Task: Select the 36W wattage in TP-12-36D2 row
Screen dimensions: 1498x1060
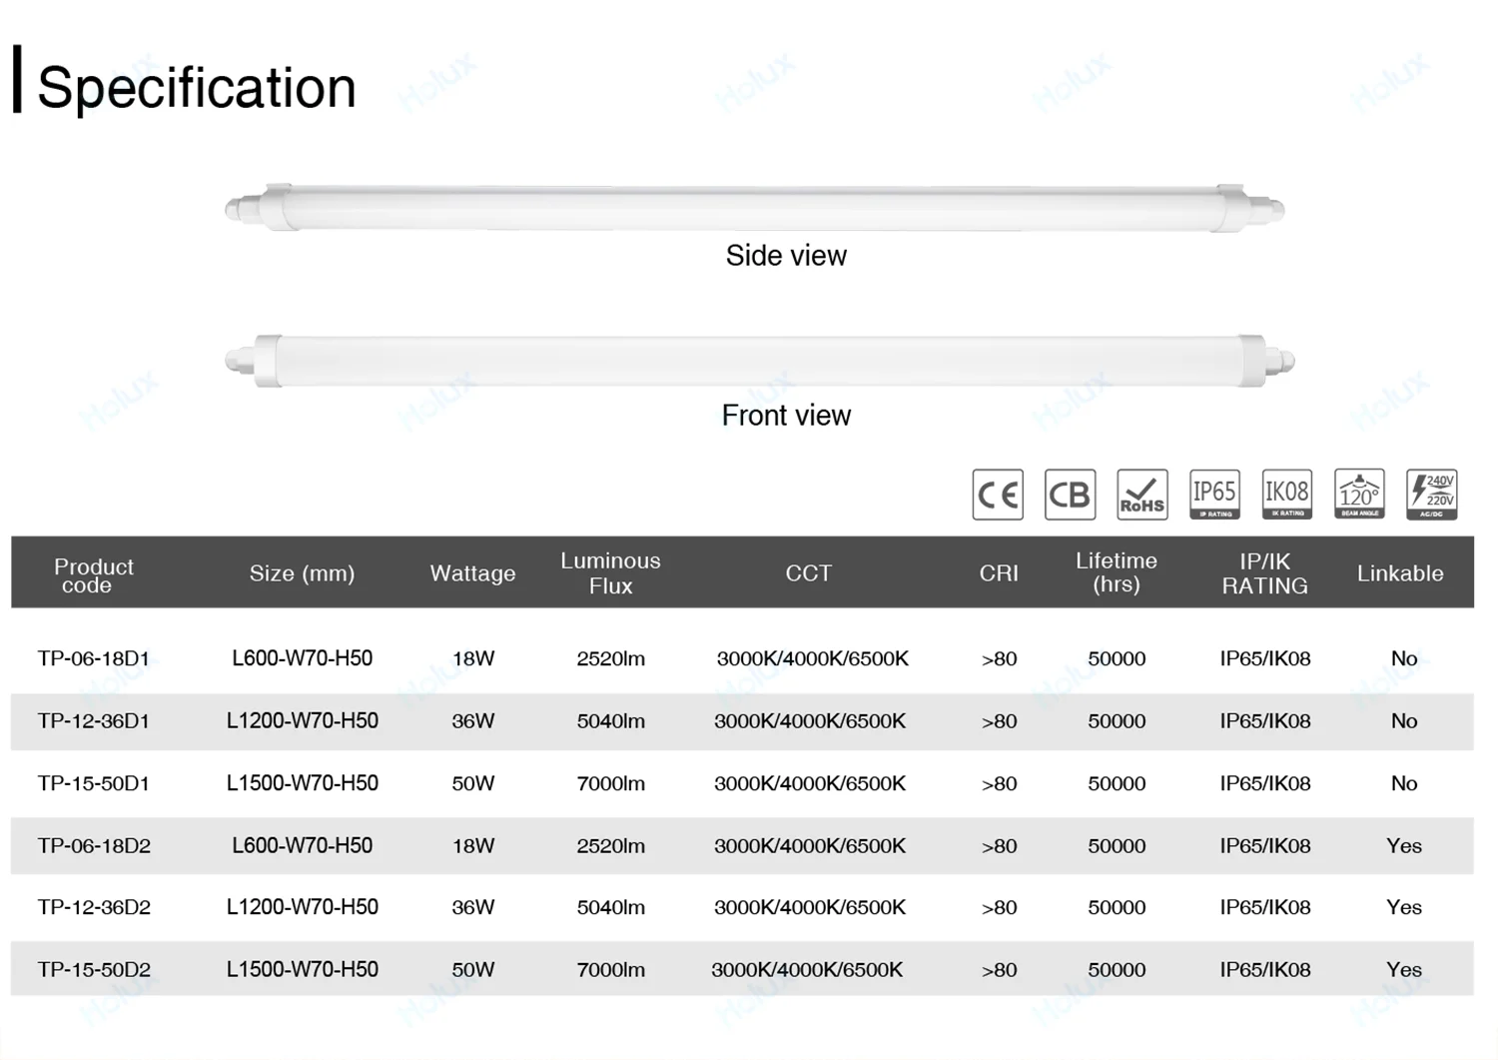Action: coord(472,907)
